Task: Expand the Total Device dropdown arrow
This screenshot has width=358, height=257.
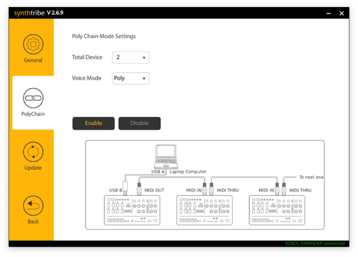Action: [144, 58]
